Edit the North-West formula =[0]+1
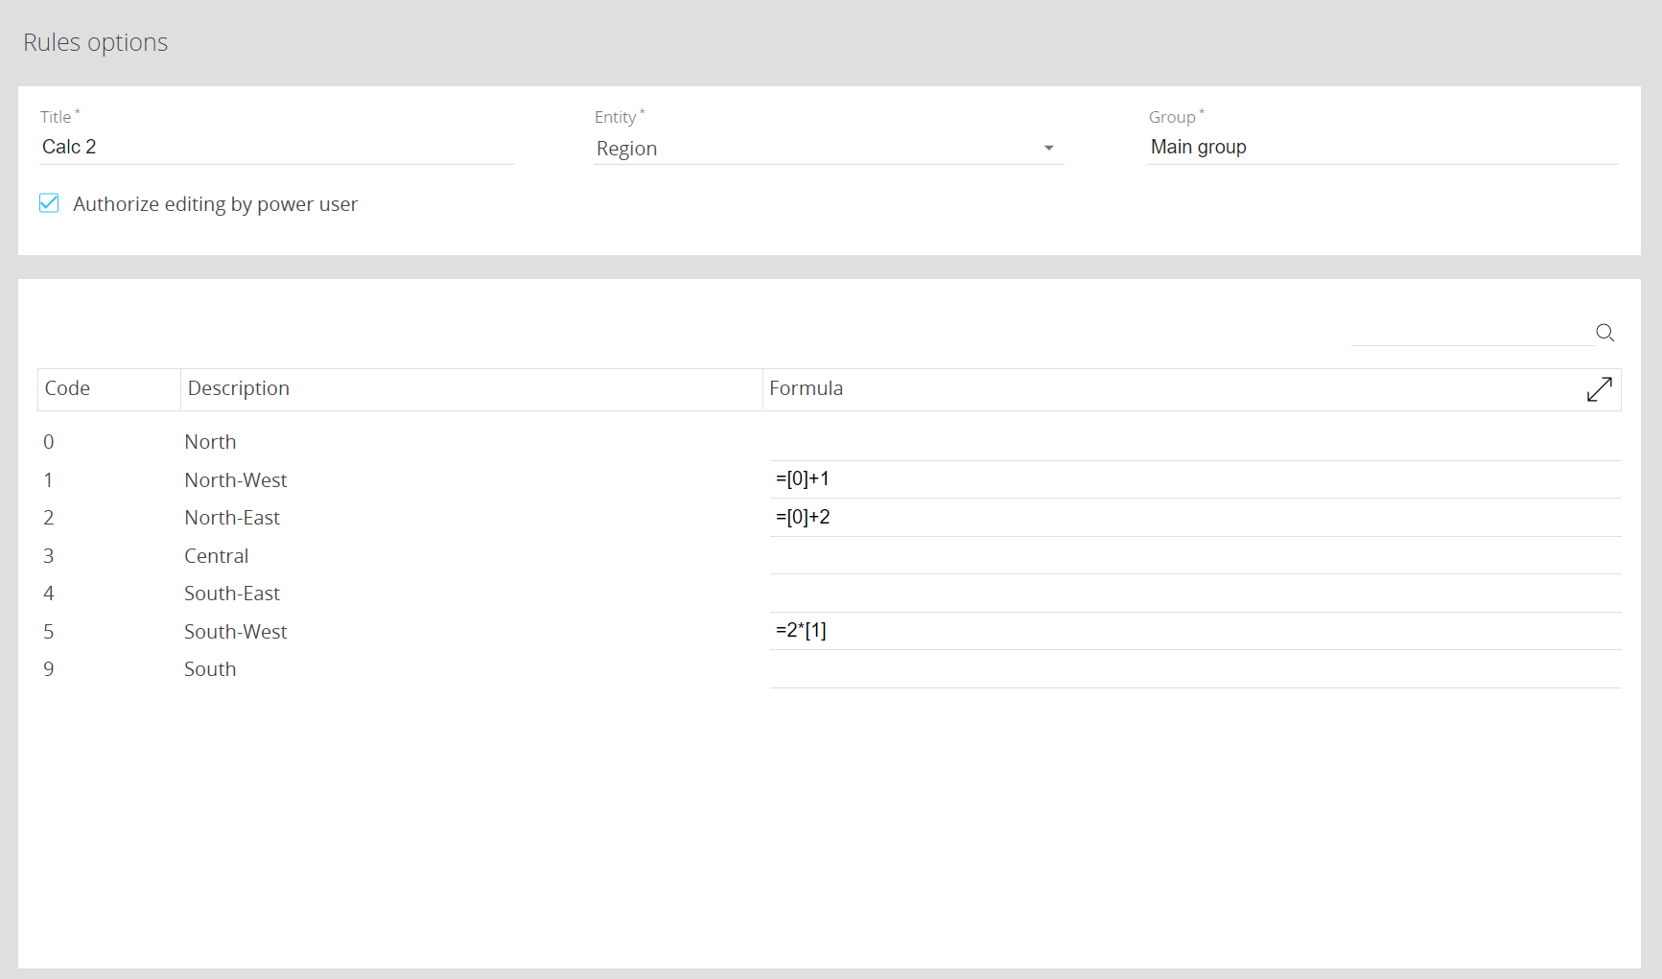This screenshot has width=1662, height=979. click(x=1194, y=479)
